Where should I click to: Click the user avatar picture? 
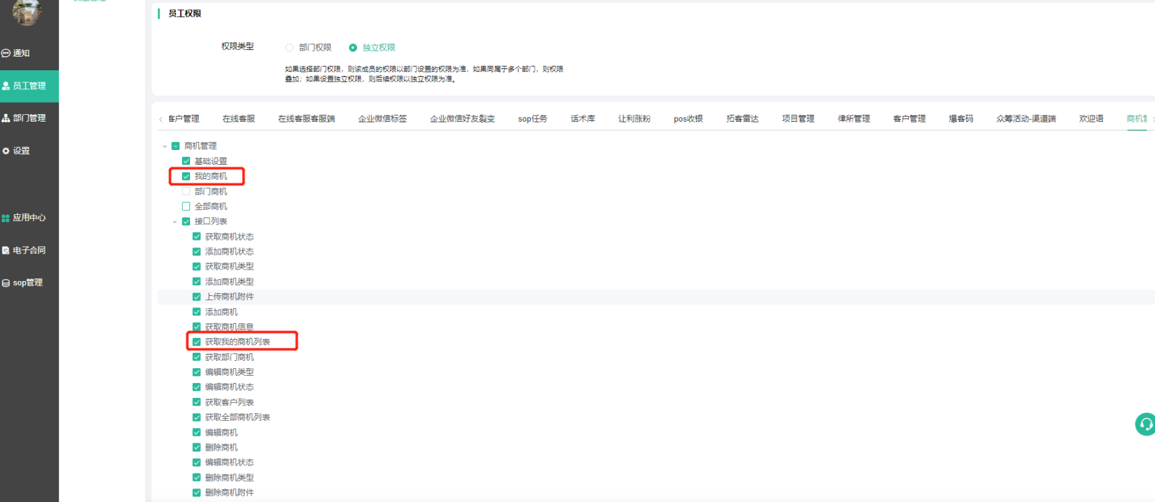pos(27,11)
